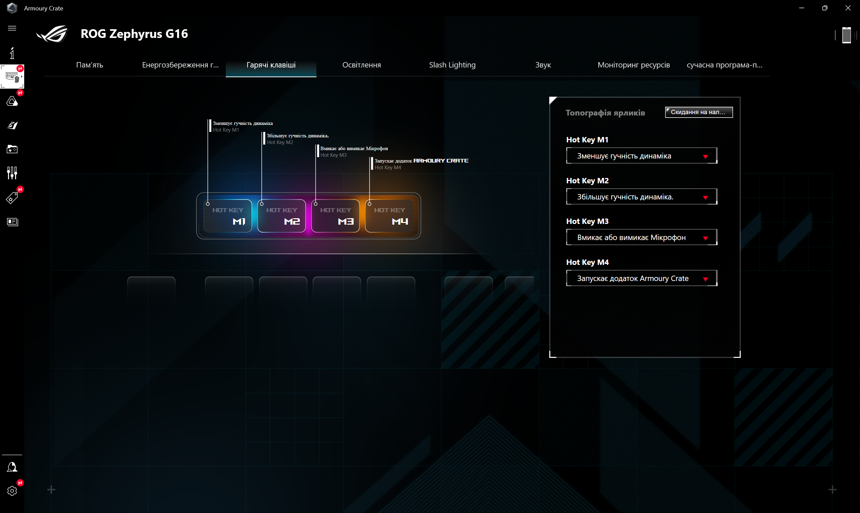The image size is (860, 513).
Task: Click the reset to defaults button Скидання на нал...
Action: tap(698, 112)
